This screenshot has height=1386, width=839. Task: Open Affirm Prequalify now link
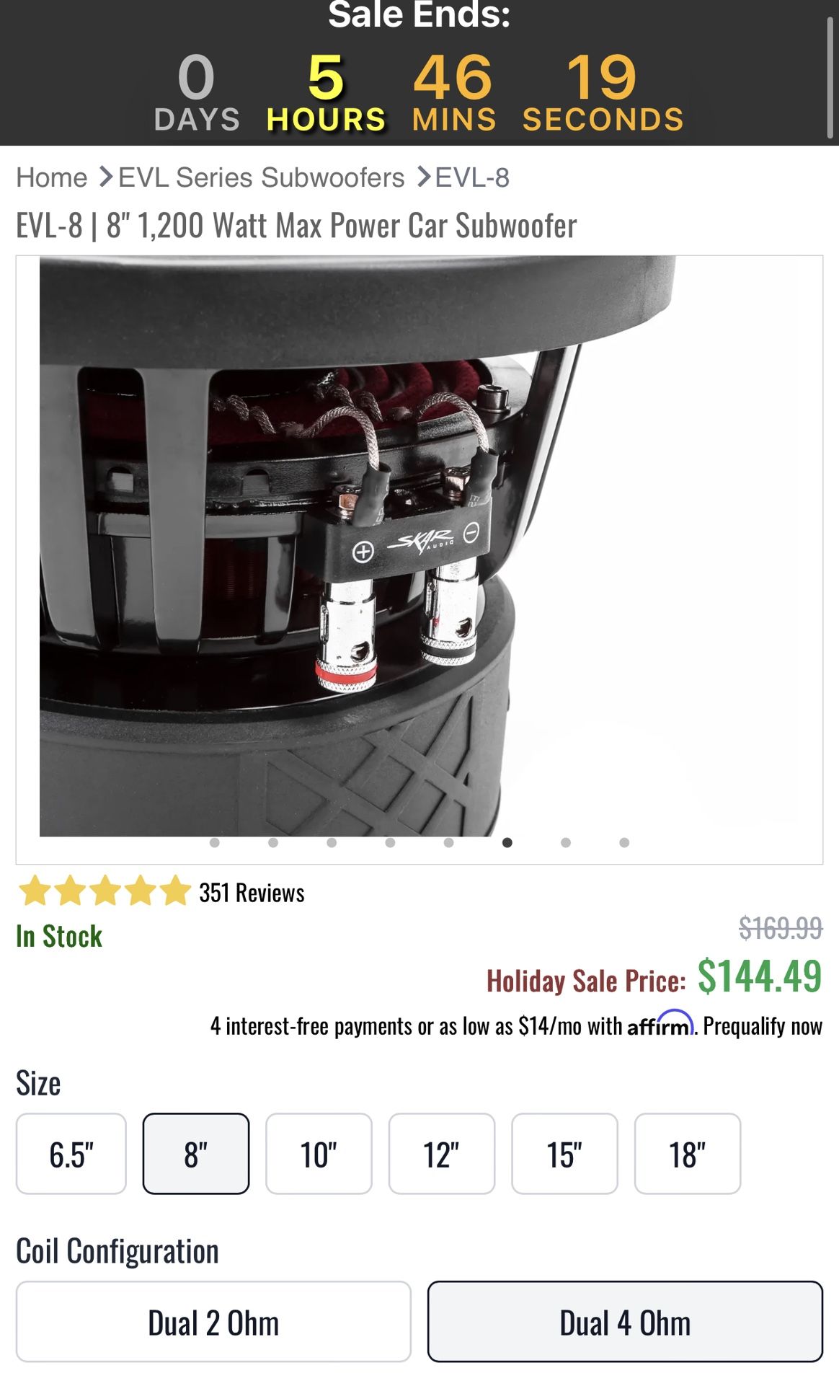763,1025
